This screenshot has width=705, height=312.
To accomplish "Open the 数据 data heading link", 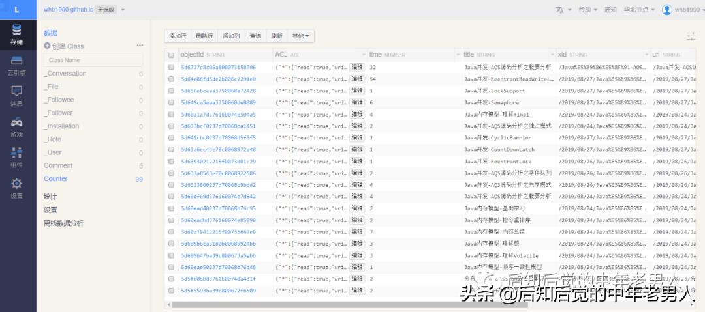I will tap(50, 33).
